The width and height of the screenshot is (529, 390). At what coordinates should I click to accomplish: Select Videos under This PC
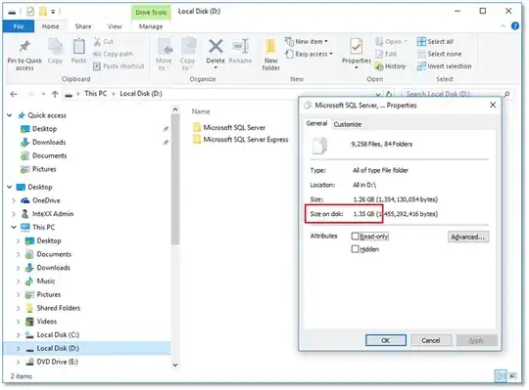[41, 322]
